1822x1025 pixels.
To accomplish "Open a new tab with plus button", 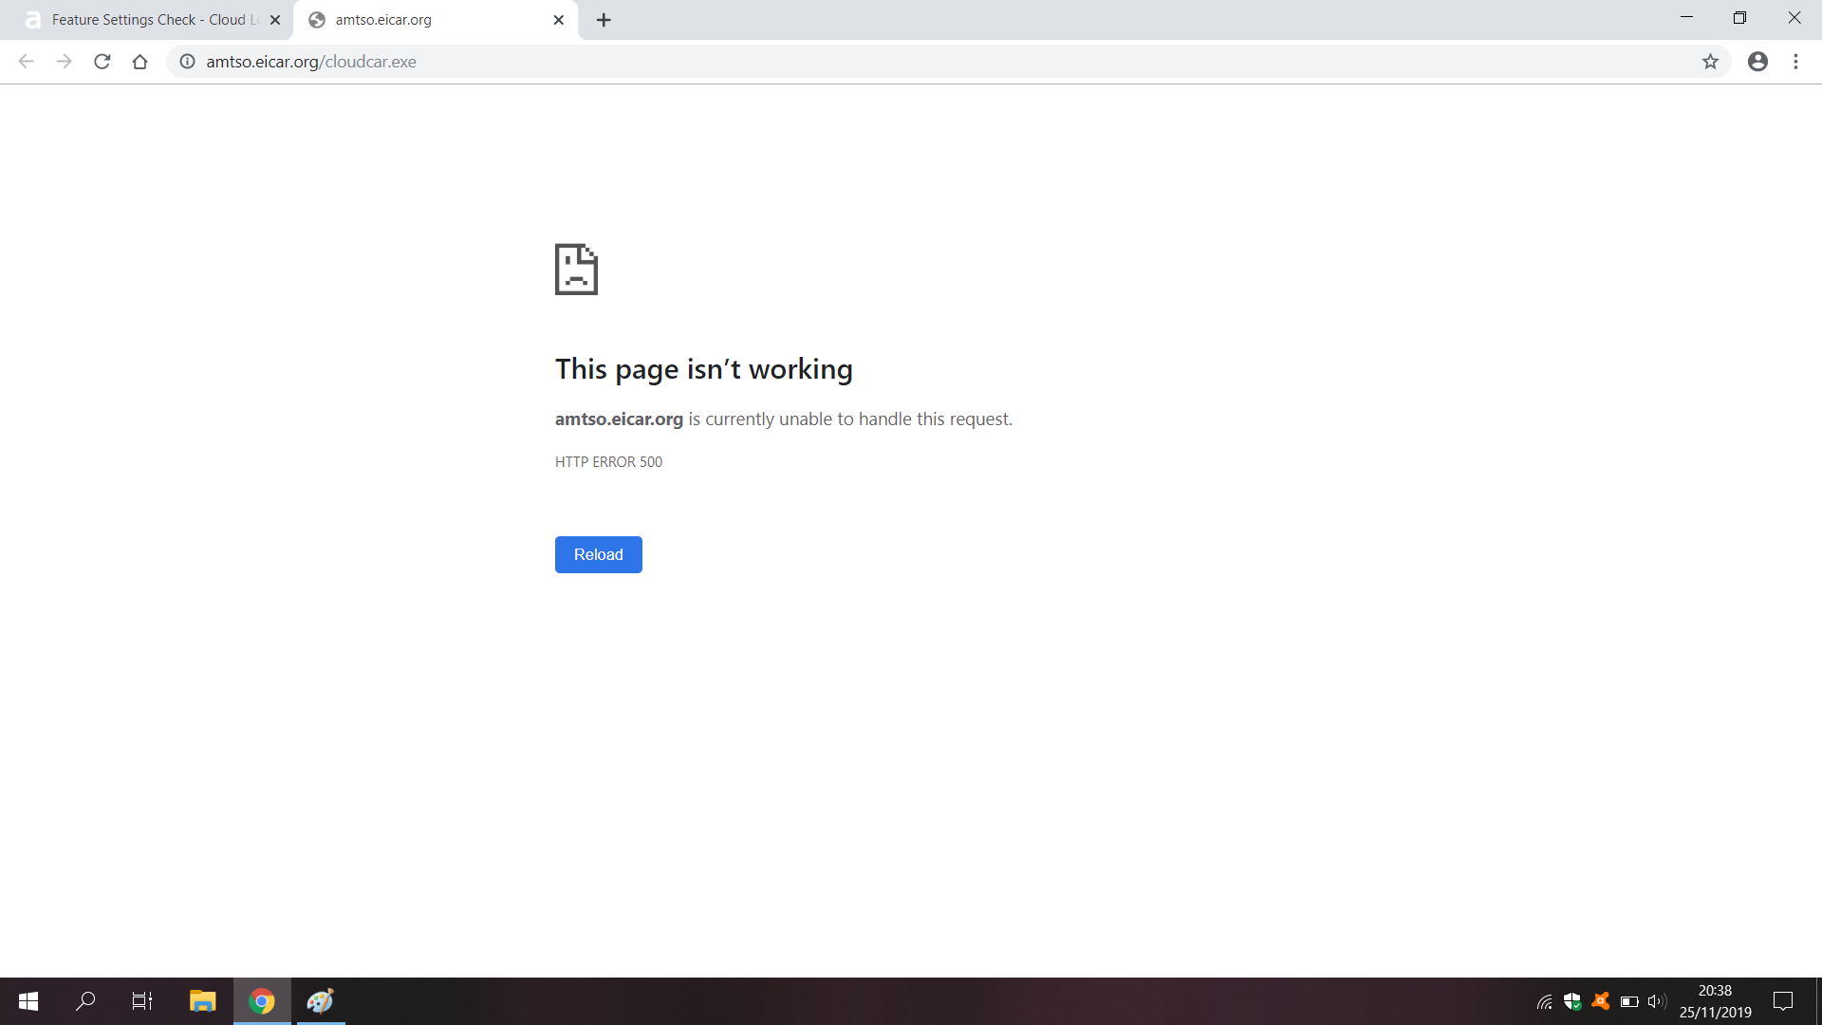I will (604, 20).
